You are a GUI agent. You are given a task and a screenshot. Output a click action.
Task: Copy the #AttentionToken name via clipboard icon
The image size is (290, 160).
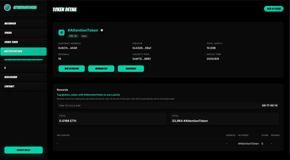[x=102, y=30]
